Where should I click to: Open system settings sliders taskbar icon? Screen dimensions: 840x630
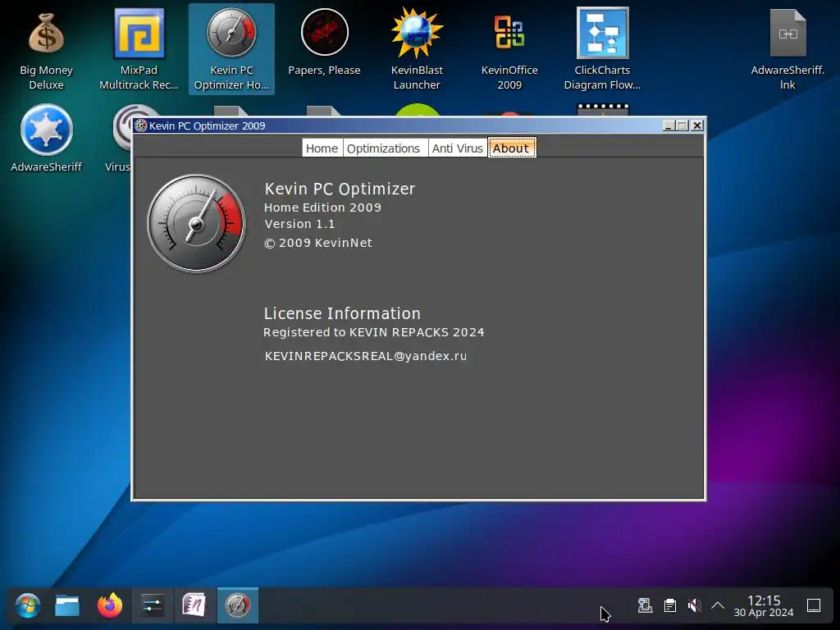[152, 606]
